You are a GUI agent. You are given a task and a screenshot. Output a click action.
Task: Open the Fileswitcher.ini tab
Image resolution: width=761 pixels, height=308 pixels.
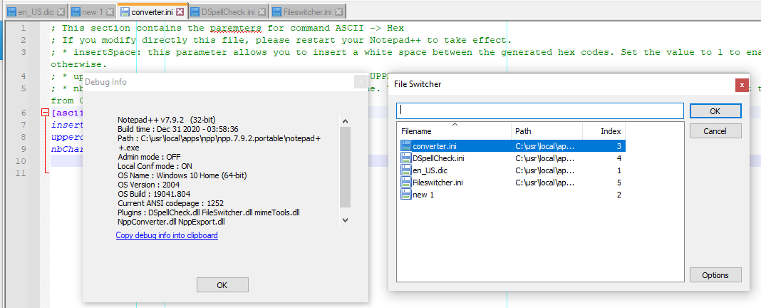[308, 11]
